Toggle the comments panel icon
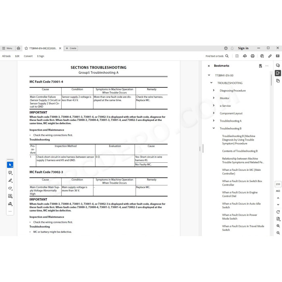 point(278,65)
